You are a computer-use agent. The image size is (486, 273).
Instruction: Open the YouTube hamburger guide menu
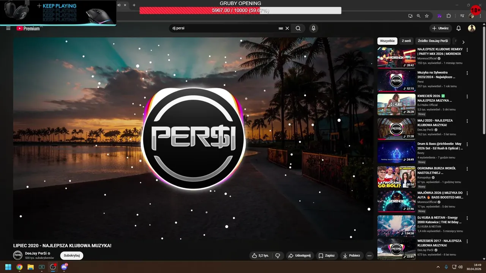click(x=8, y=28)
